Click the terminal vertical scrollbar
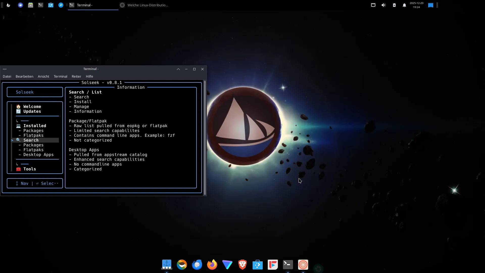 coord(205,138)
